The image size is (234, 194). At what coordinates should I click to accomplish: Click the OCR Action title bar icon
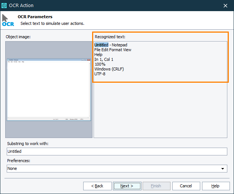pos(4,5)
